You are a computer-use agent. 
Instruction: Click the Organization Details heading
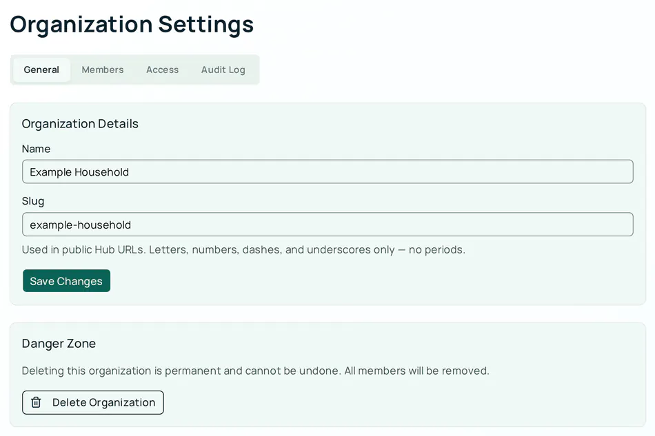[x=80, y=124]
